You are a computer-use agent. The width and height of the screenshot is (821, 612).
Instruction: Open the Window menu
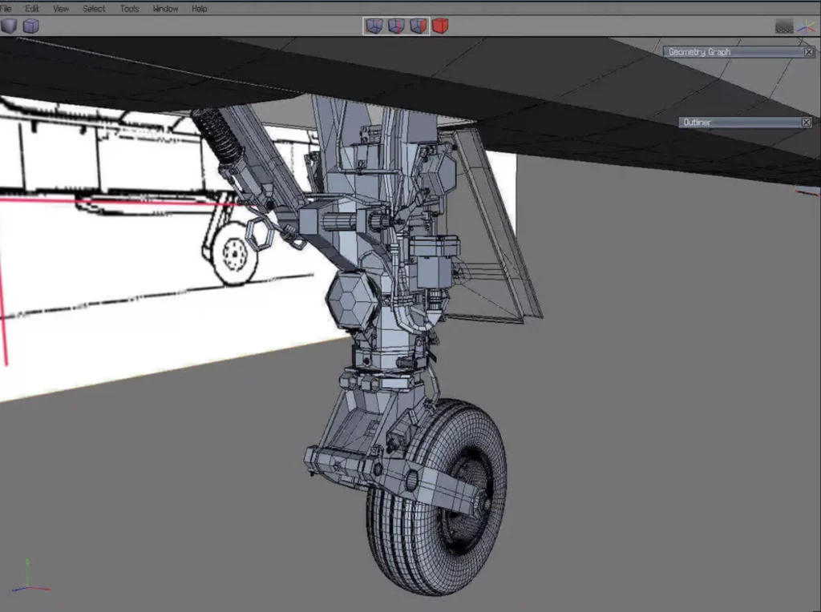[165, 8]
